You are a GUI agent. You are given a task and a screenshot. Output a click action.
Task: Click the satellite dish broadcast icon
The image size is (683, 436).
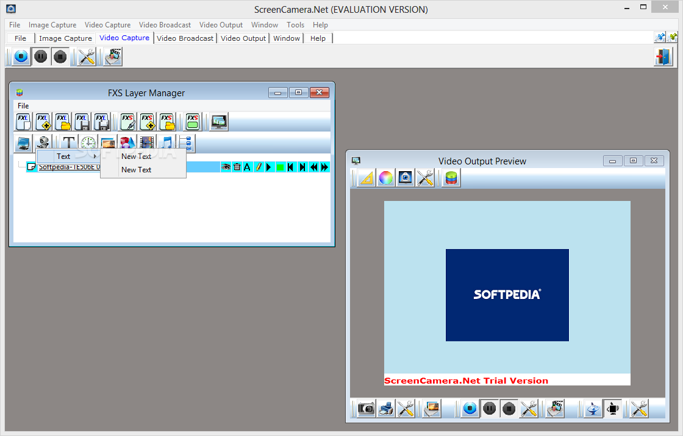(593, 409)
